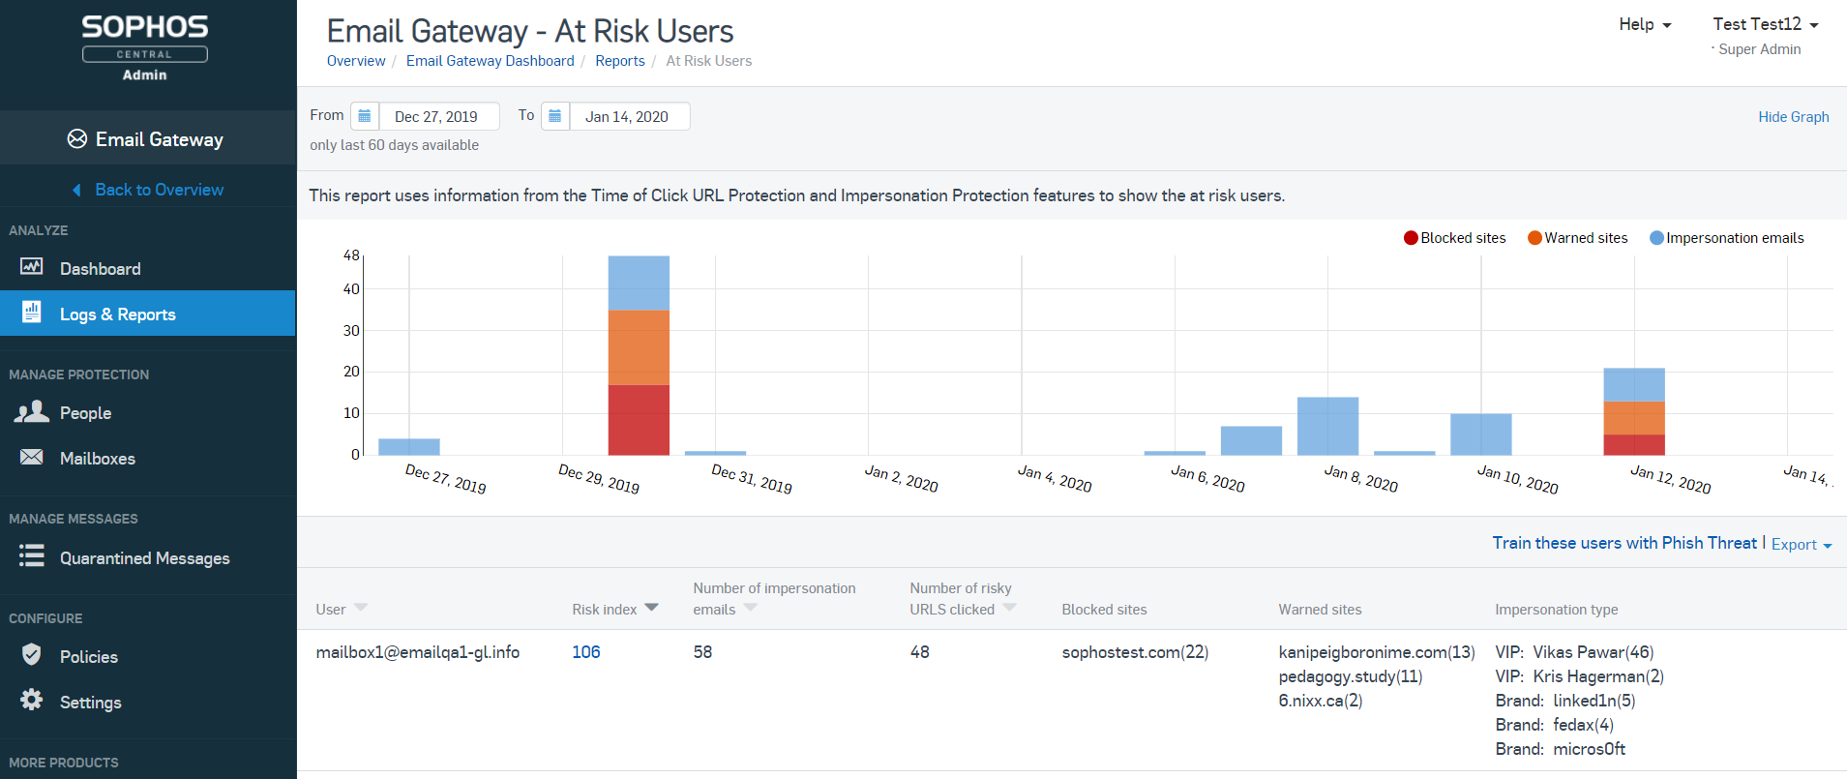The width and height of the screenshot is (1847, 779).
Task: Click the From date calendar icon
Action: point(364,116)
